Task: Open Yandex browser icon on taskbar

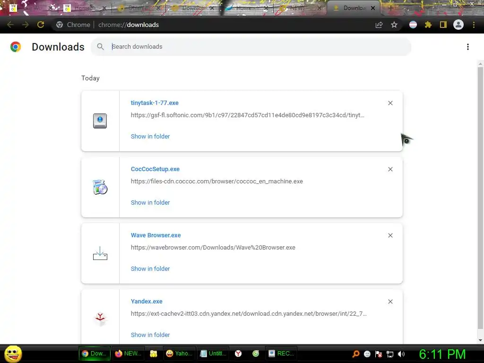Action: 238,354
